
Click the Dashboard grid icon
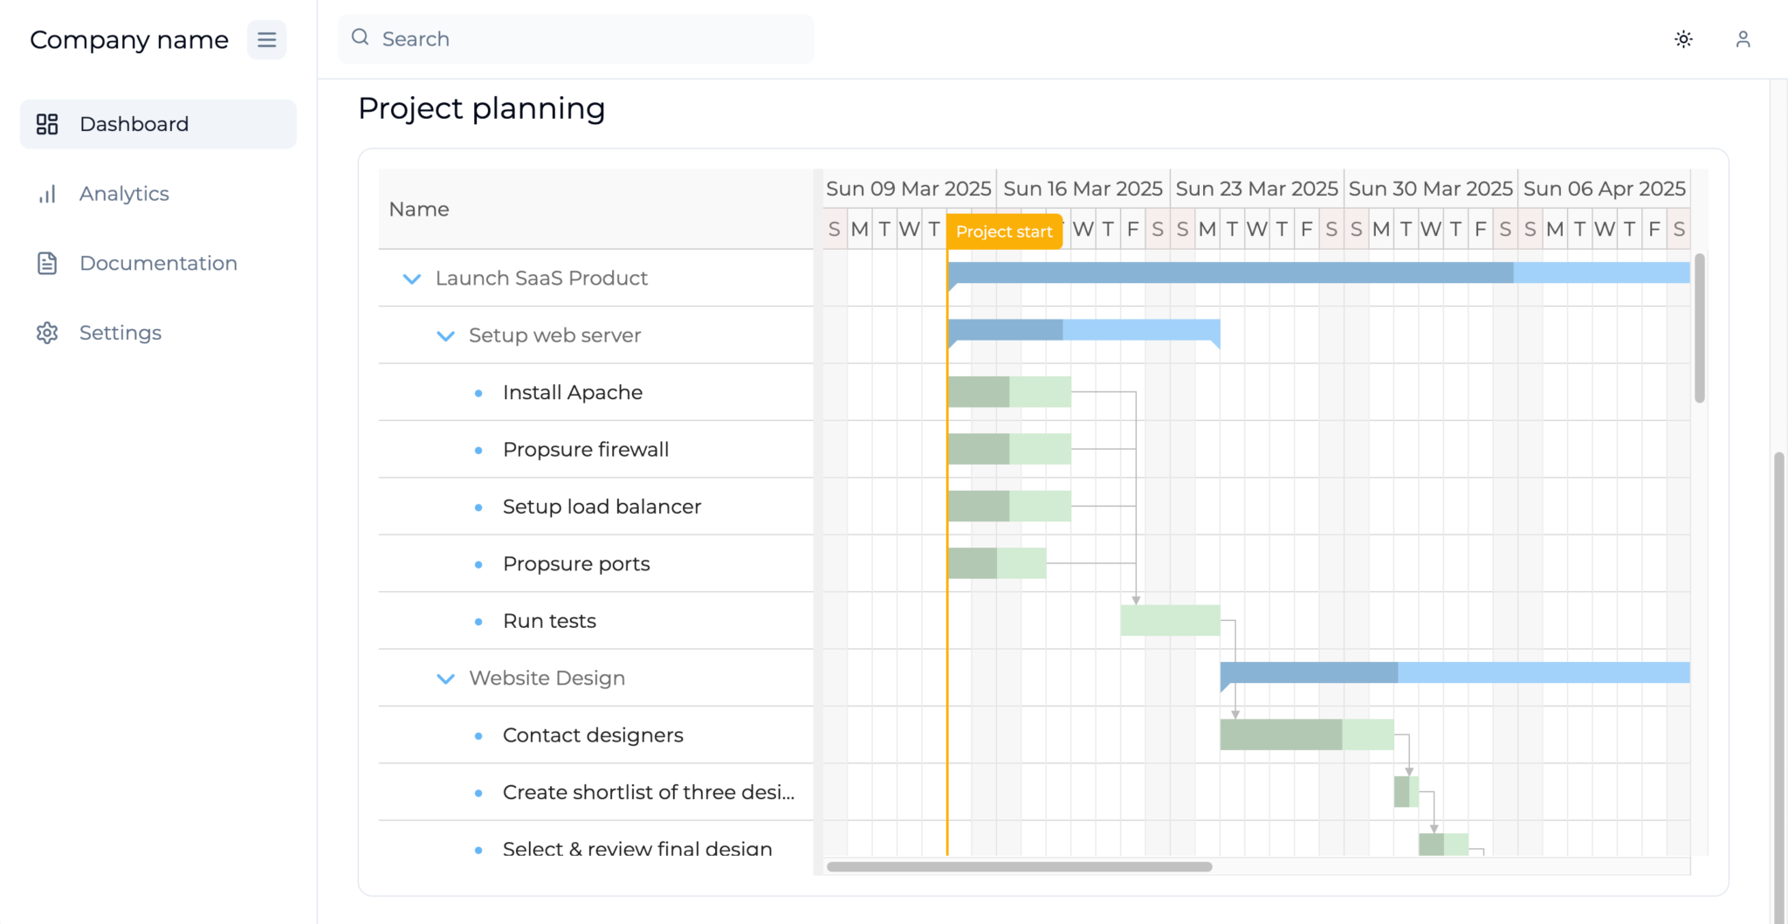[47, 124]
